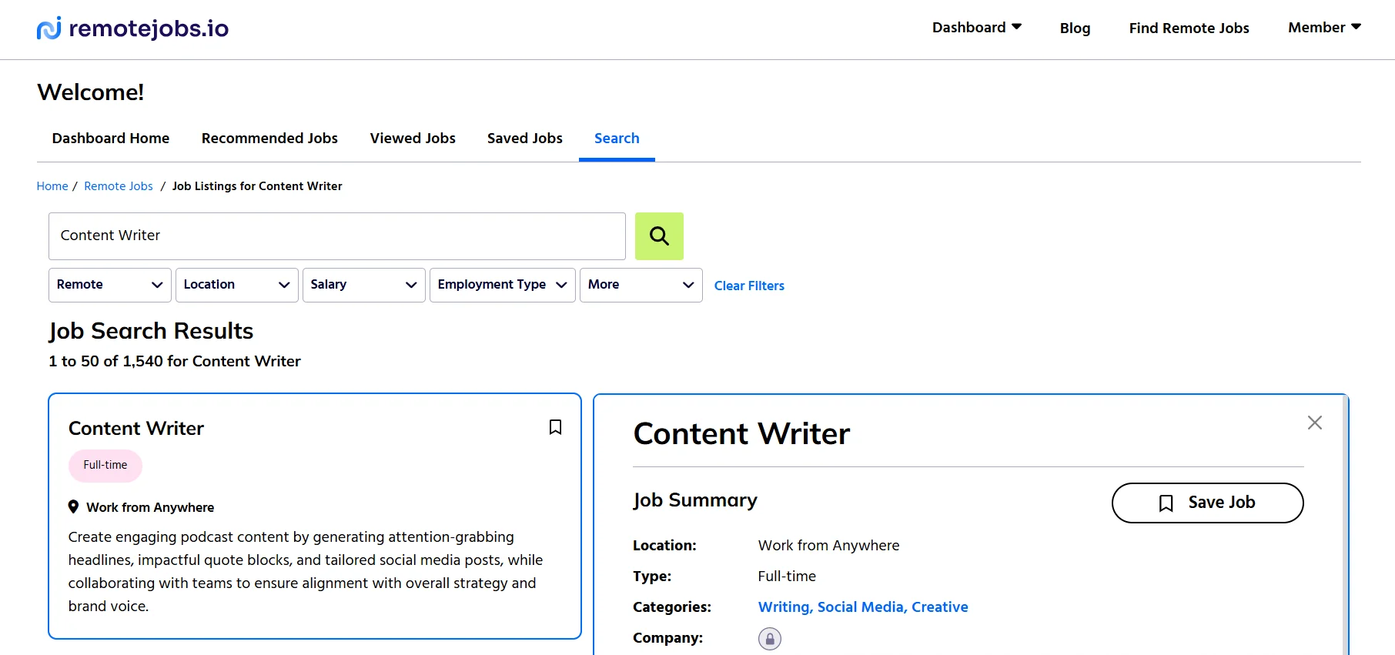Click the Work from Anywhere location pin
The width and height of the screenshot is (1395, 655).
point(73,506)
